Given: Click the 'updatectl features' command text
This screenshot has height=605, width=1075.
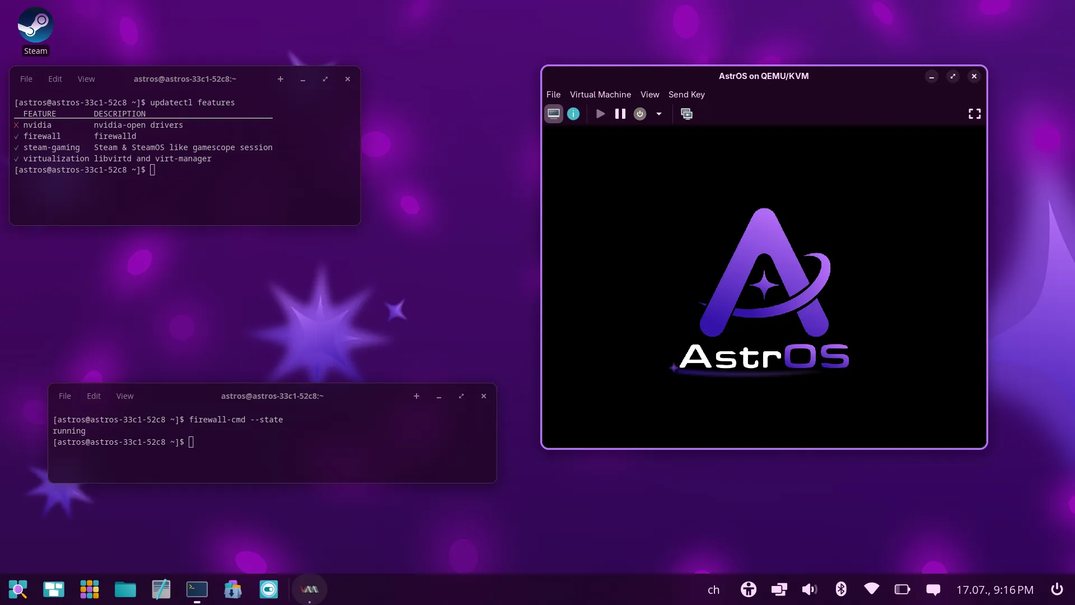Looking at the screenshot, I should (192, 103).
